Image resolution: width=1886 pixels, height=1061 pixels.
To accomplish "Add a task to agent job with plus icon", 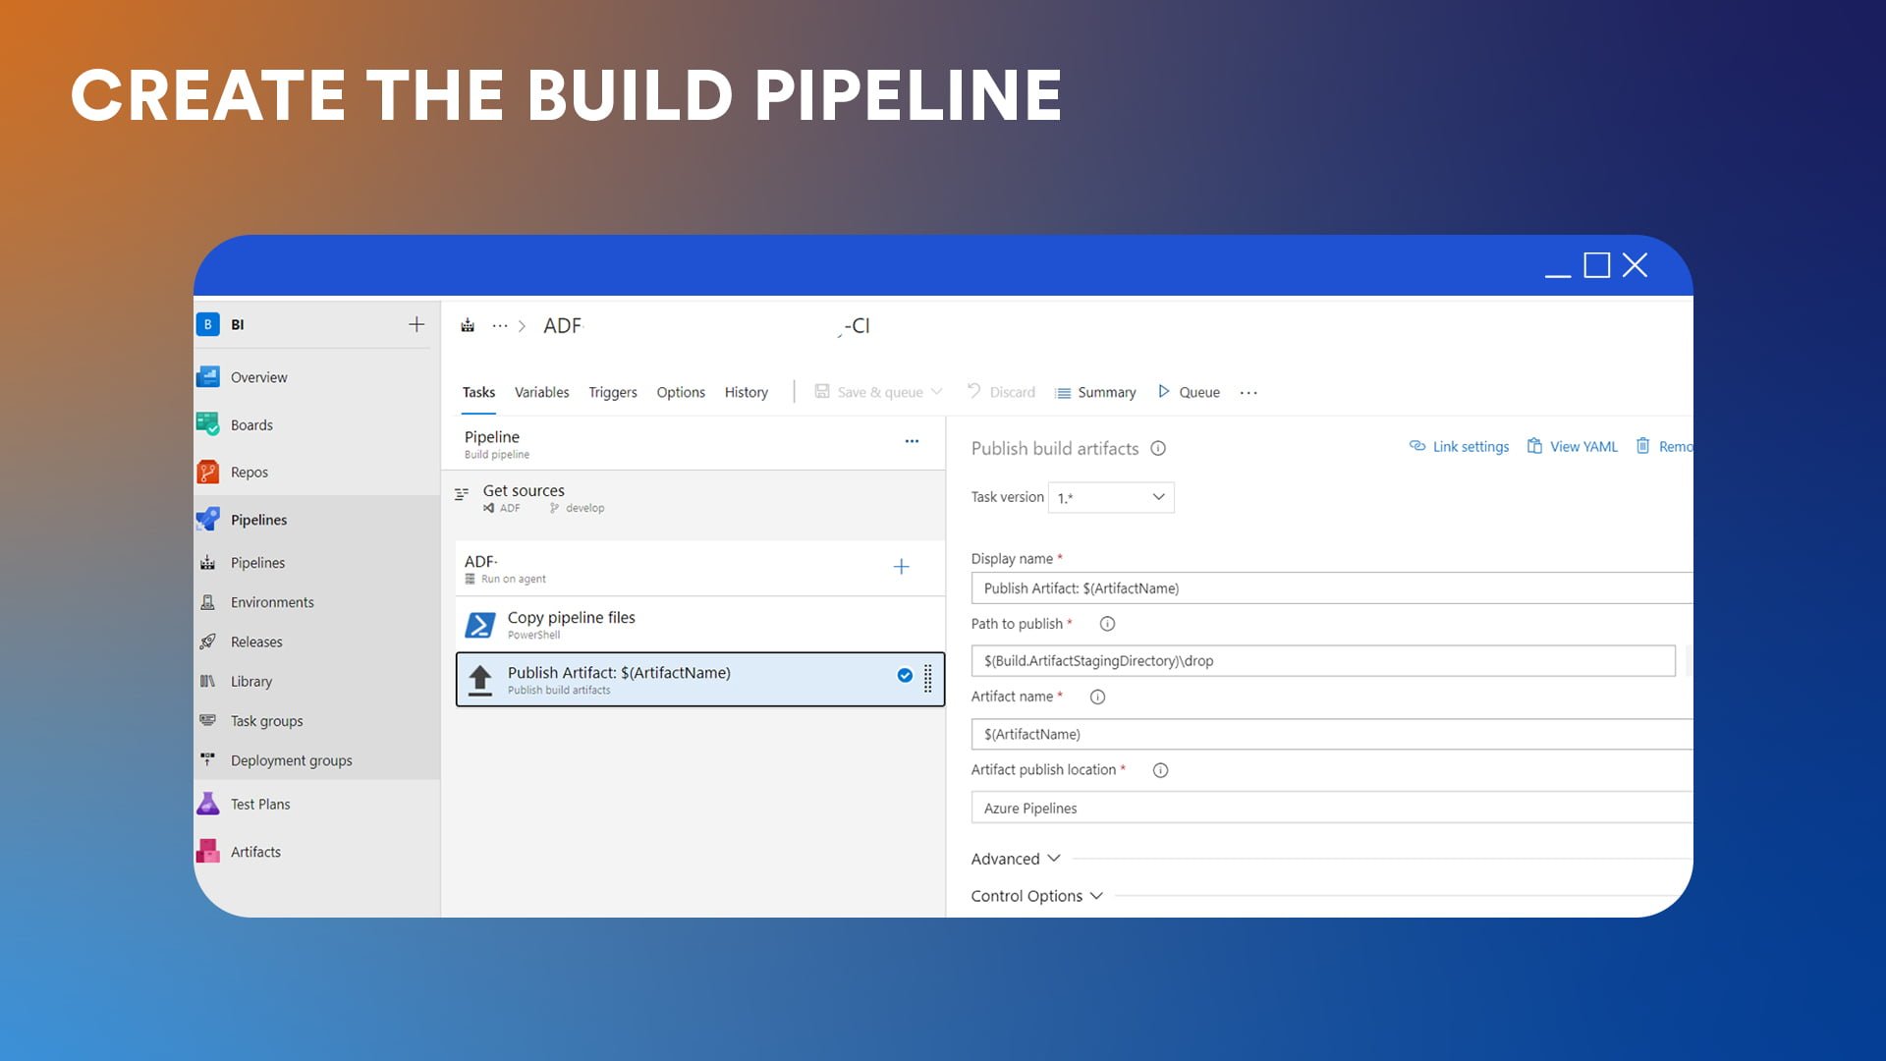I will [x=901, y=567].
